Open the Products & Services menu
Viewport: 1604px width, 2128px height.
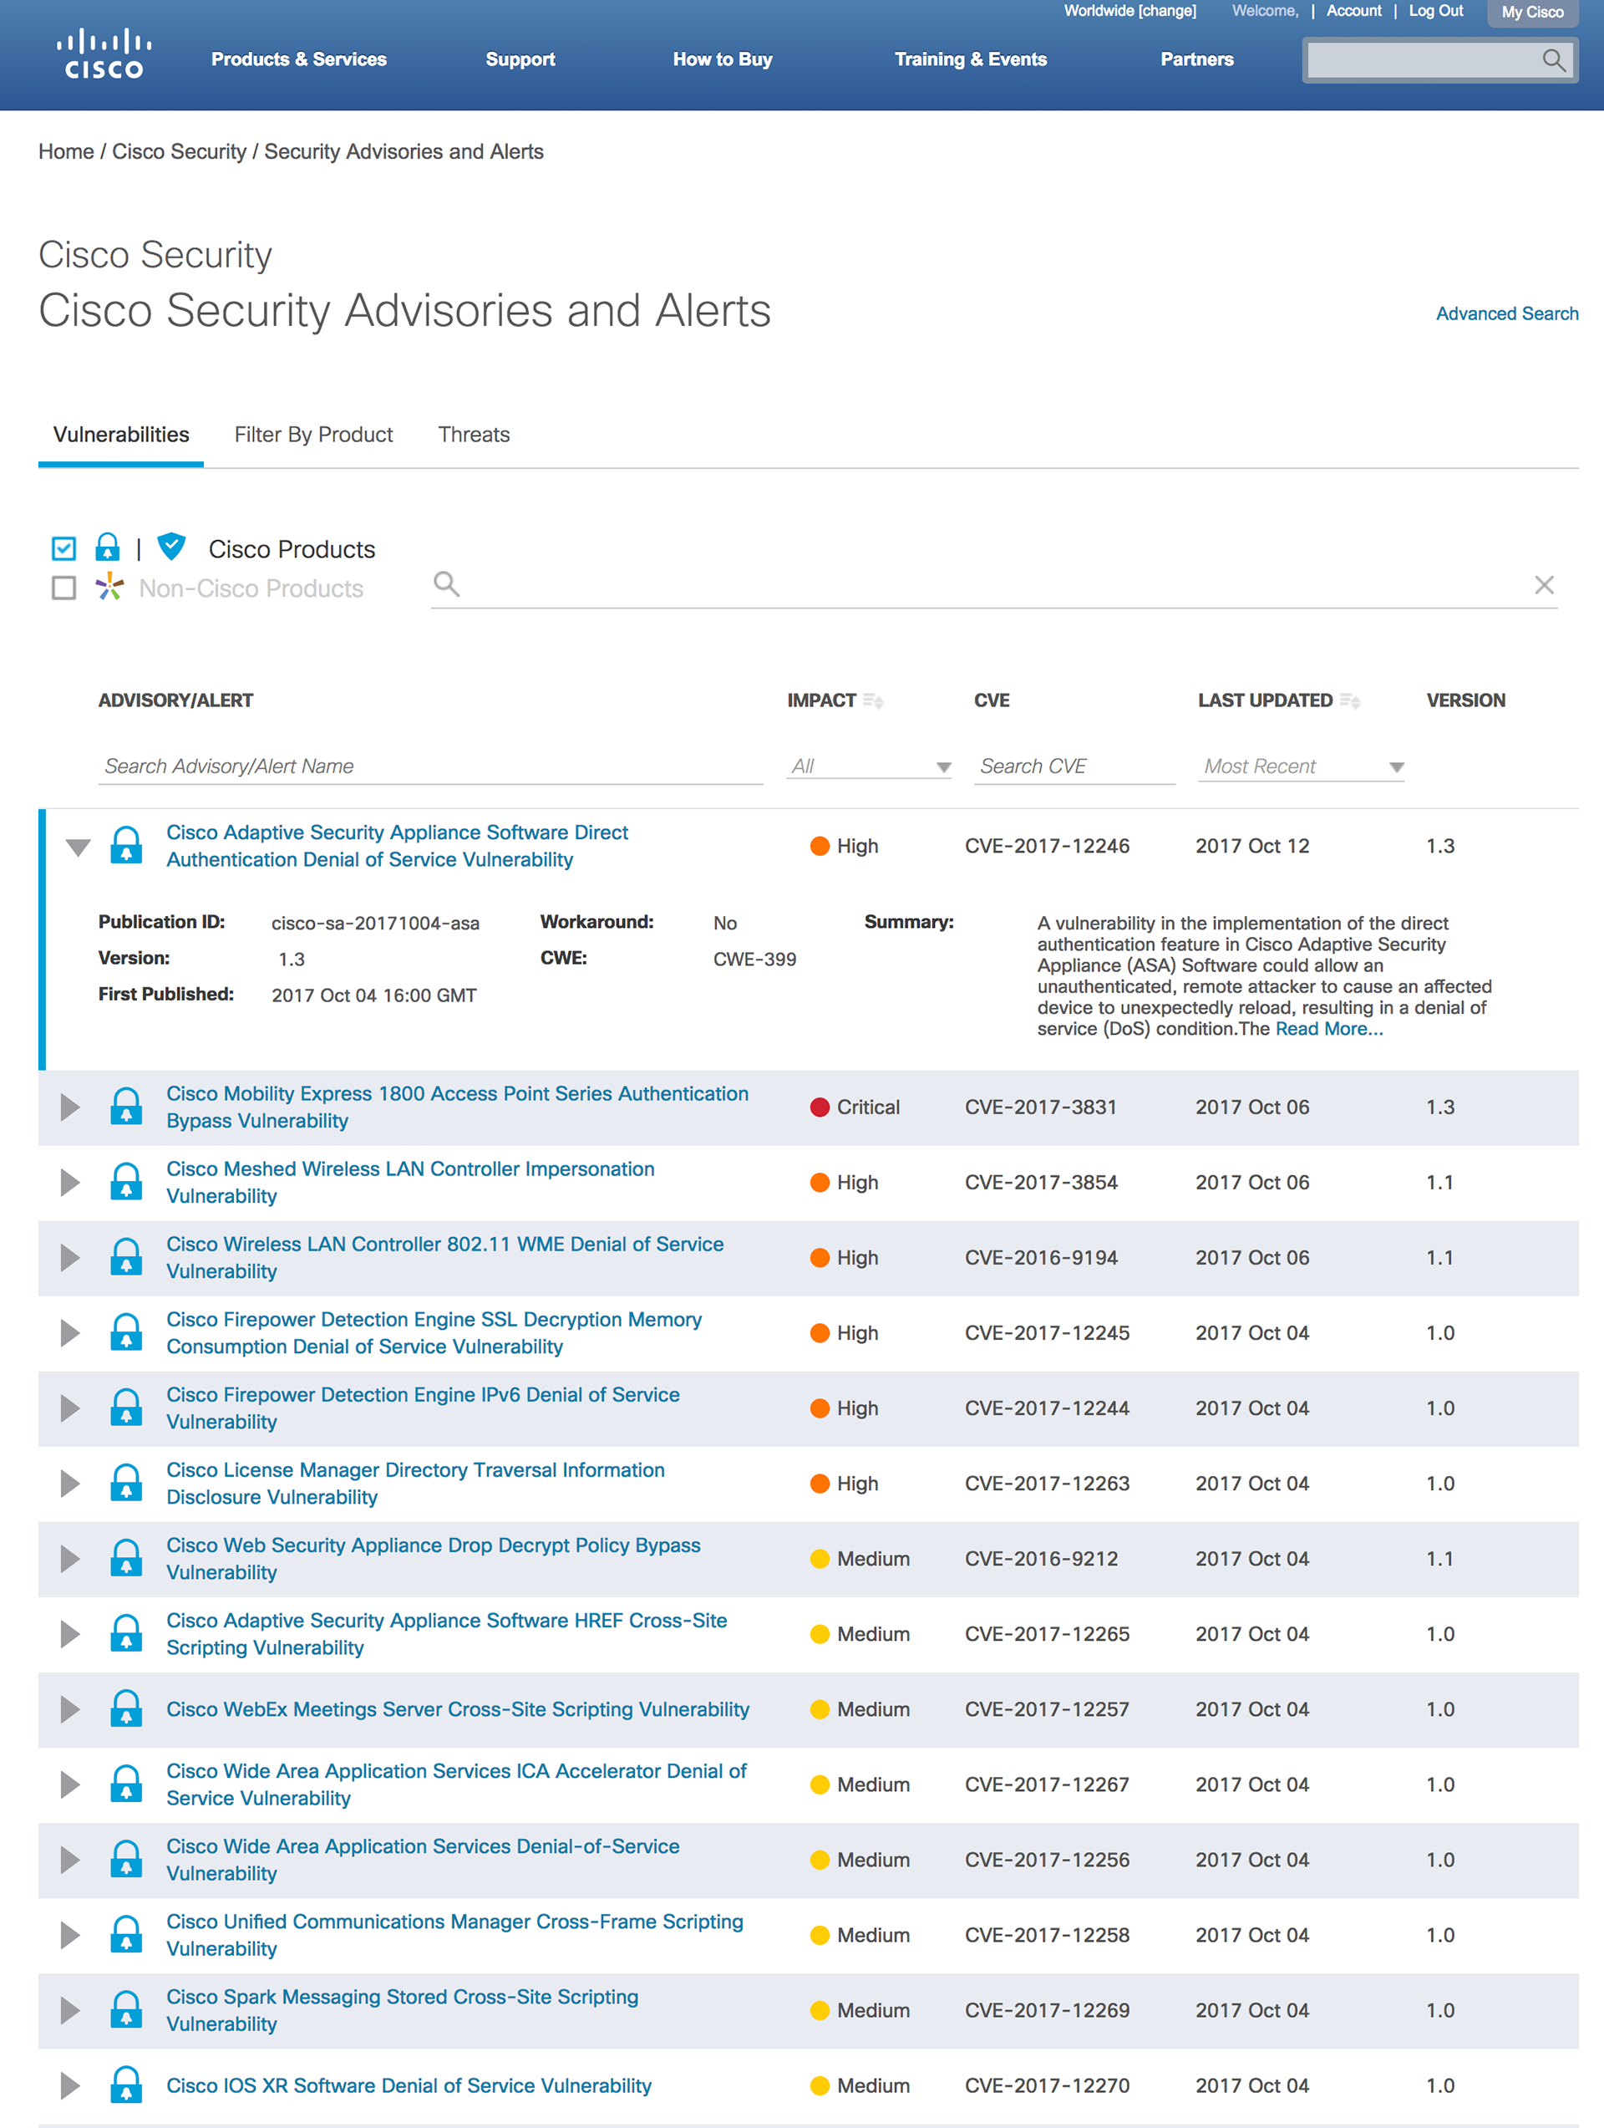pyautogui.click(x=299, y=59)
